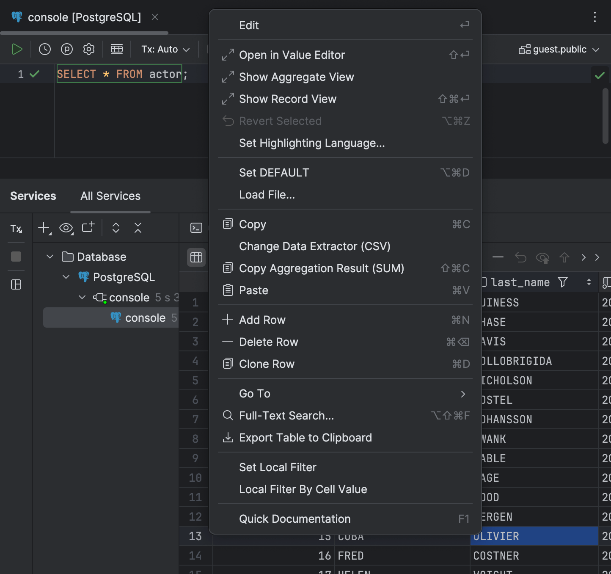Click the add data source plus icon
The height and width of the screenshot is (574, 611).
pos(43,228)
